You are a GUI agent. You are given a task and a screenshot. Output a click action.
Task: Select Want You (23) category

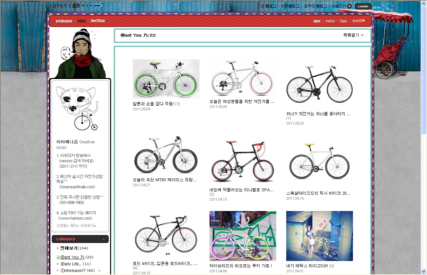pyautogui.click(x=77, y=257)
